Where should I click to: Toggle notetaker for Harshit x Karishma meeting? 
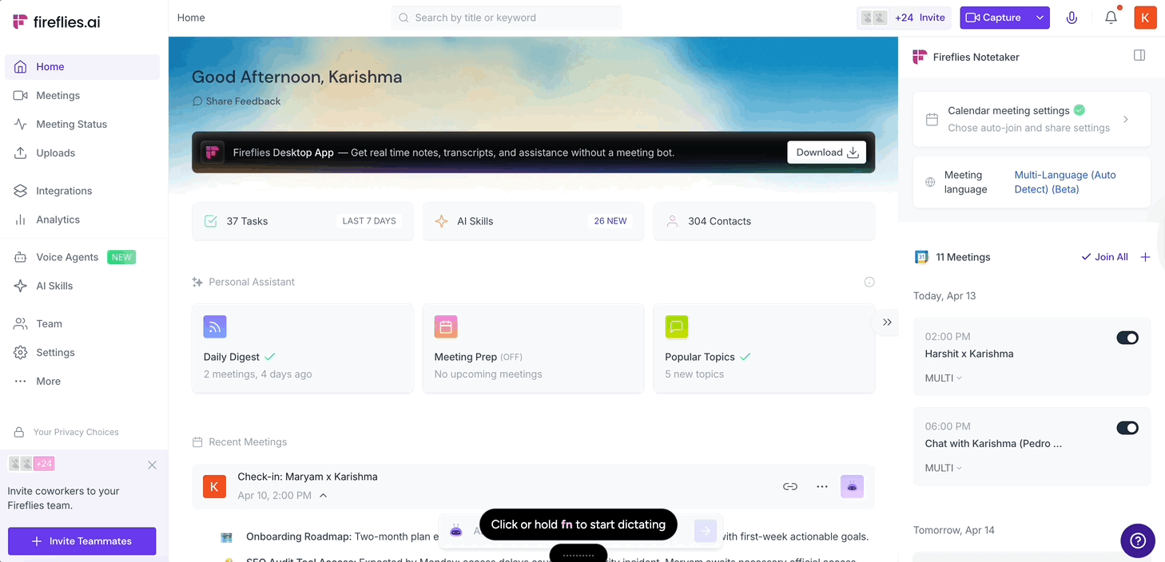point(1127,338)
